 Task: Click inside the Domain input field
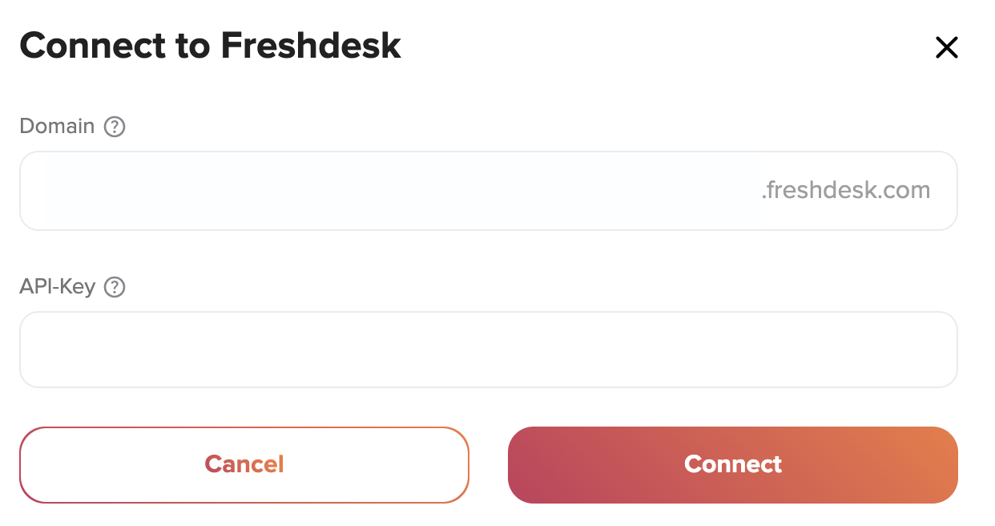[x=489, y=191]
